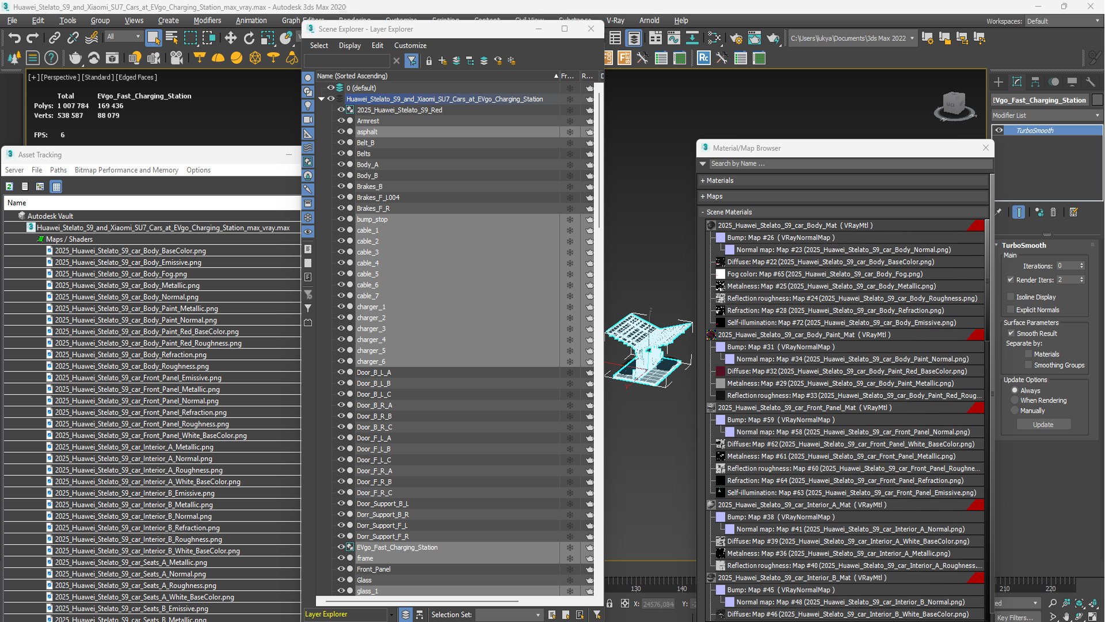Open the Hierarchy command panel tab
This screenshot has width=1105, height=622.
pyautogui.click(x=1035, y=82)
